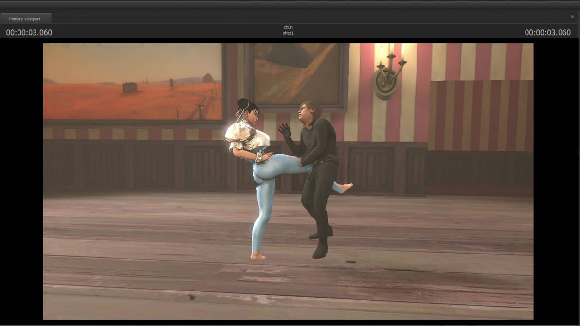Click the left-hand 00:00:03.060 timecode
The image size is (580, 326).
[29, 33]
